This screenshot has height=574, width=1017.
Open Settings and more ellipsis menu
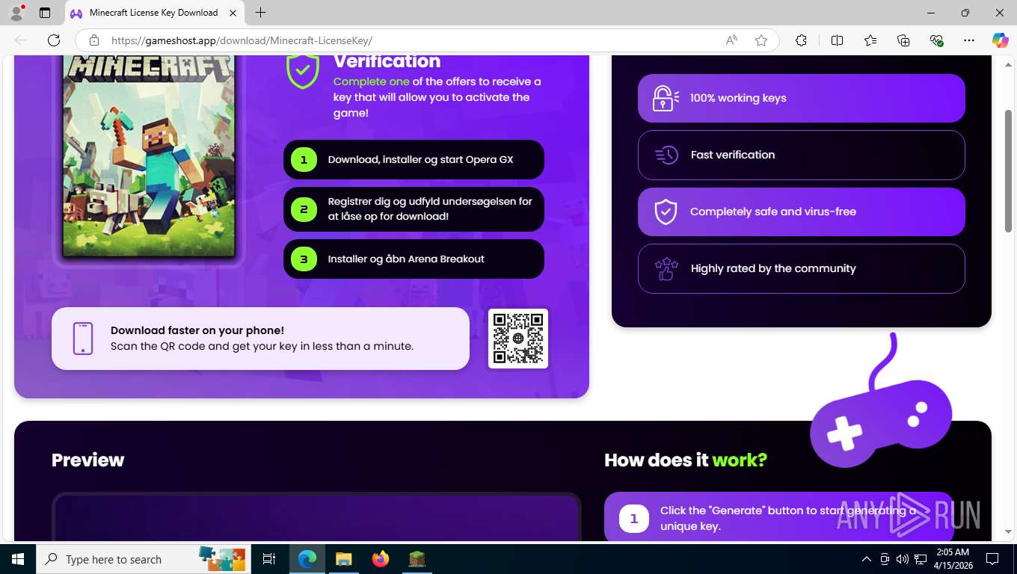pos(969,40)
